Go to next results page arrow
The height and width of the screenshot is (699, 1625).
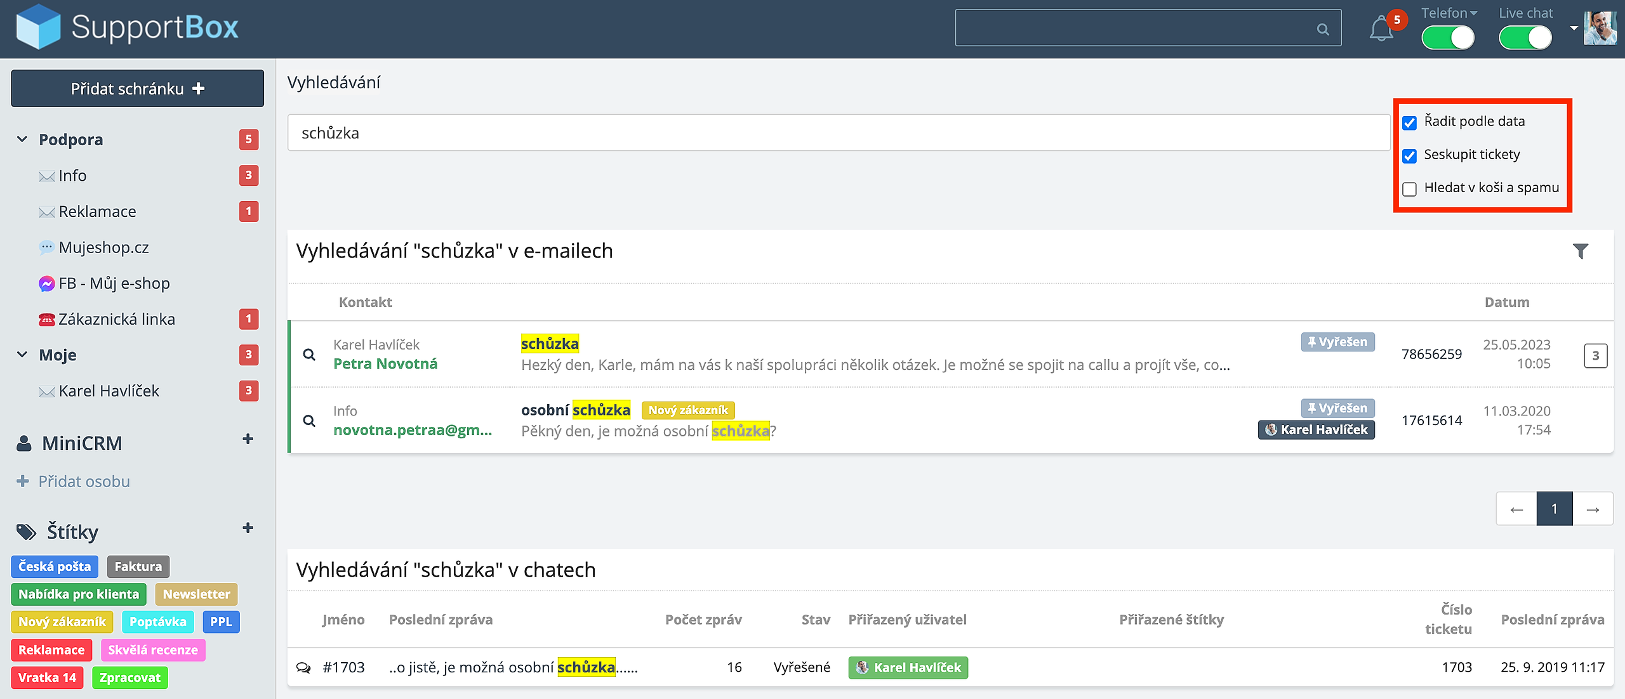coord(1593,509)
